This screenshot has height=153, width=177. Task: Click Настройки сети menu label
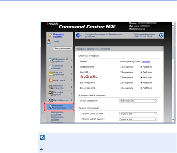click(60, 100)
